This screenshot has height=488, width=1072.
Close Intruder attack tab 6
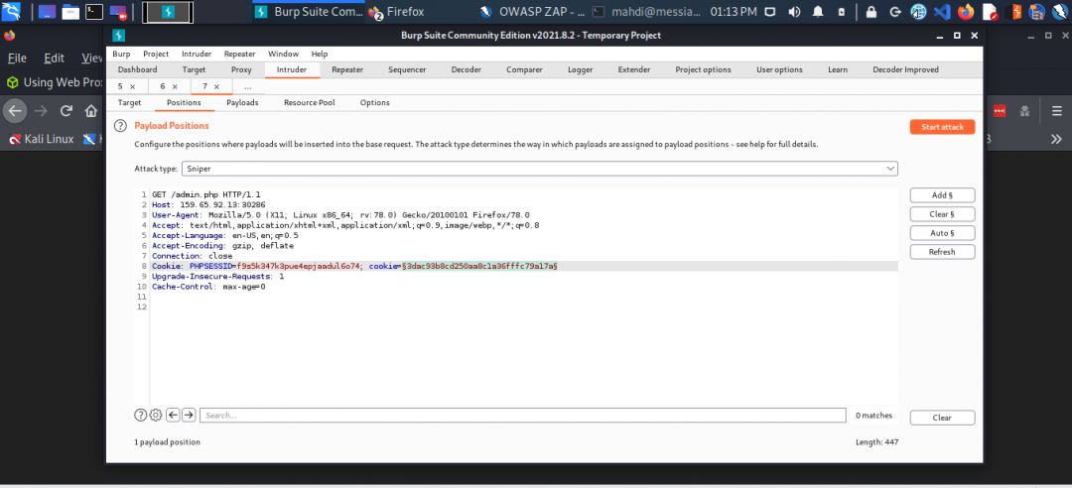tap(175, 87)
